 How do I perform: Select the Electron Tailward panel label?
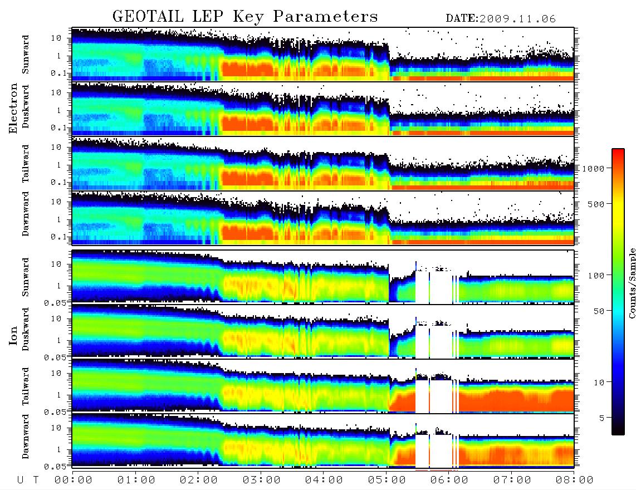[26, 164]
